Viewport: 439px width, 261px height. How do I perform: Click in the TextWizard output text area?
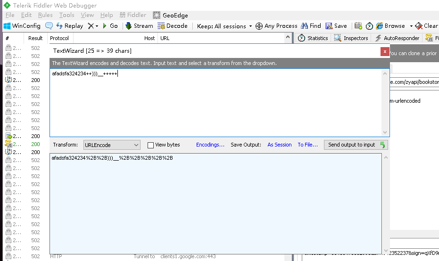(216, 204)
